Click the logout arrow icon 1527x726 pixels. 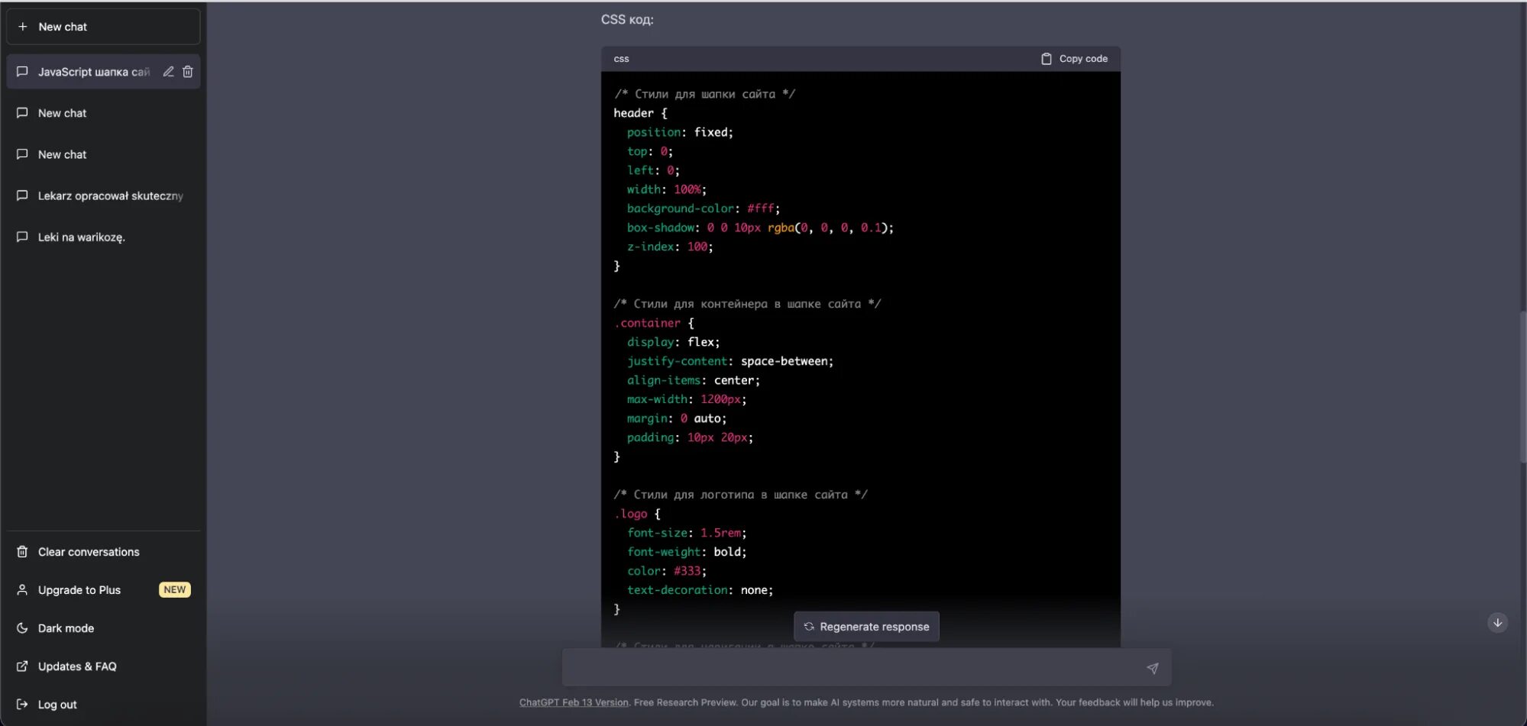click(x=23, y=705)
